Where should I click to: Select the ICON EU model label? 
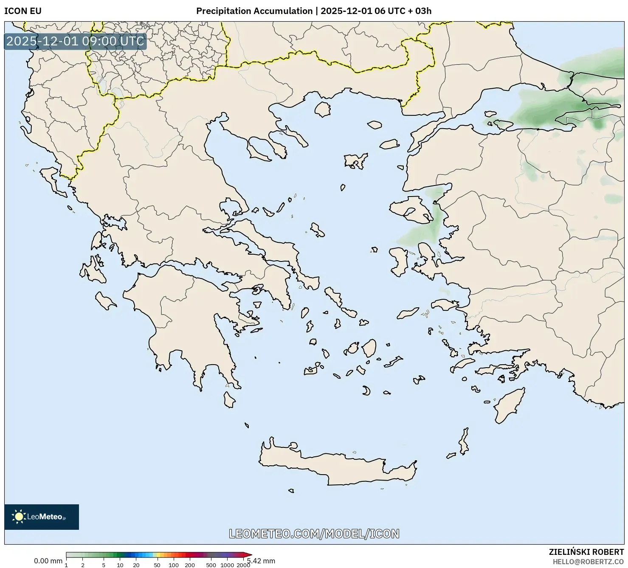tap(22, 11)
